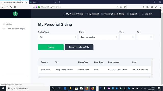Screen dimensions: 163x91
Task: Click the Card Number column header
Action: 114,62
